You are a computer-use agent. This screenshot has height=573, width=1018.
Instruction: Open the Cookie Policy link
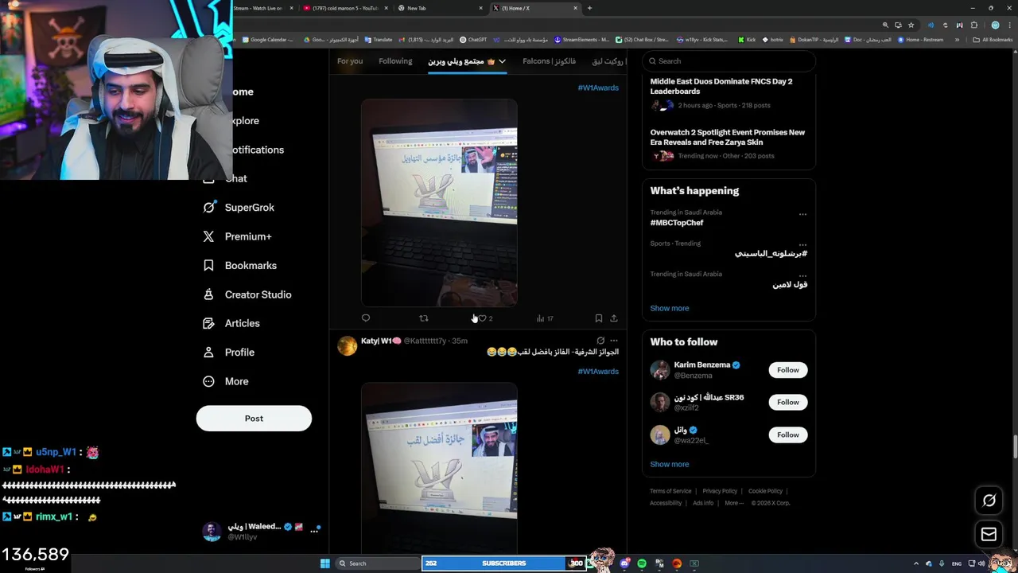pos(765,491)
